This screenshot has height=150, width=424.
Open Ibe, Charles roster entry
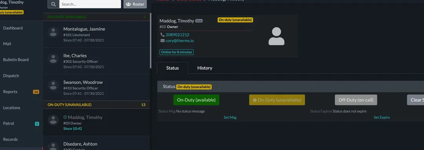97,61
